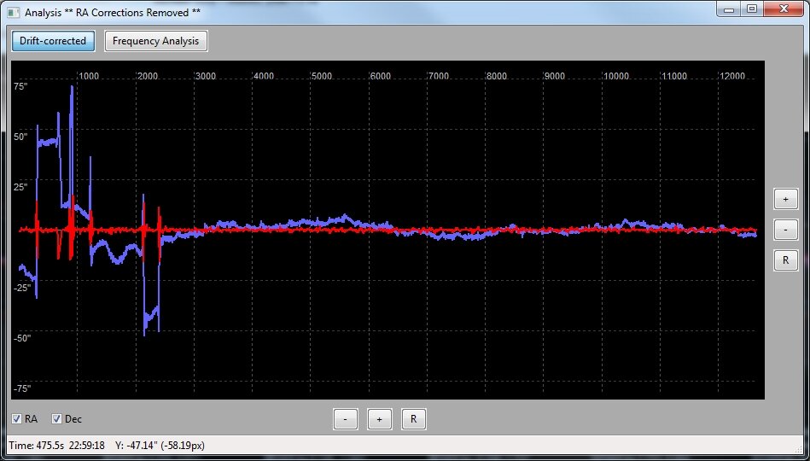The image size is (810, 461).
Task: Toggle the Drift-corrected button
Action: 53,41
